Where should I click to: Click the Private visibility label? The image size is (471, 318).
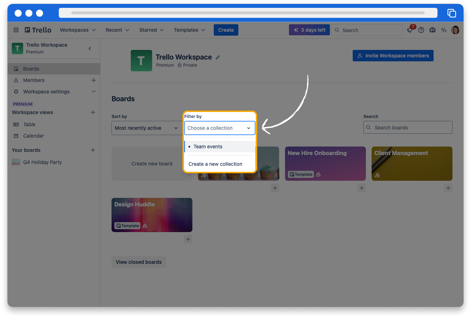(187, 65)
